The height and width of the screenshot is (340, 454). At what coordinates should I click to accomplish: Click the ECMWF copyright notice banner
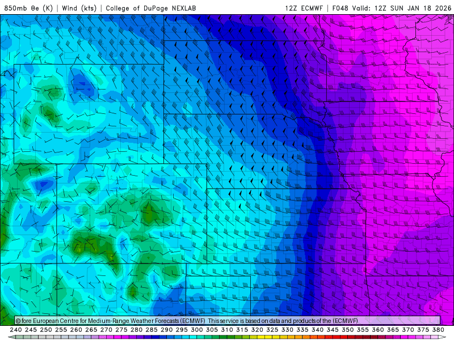[228, 321]
